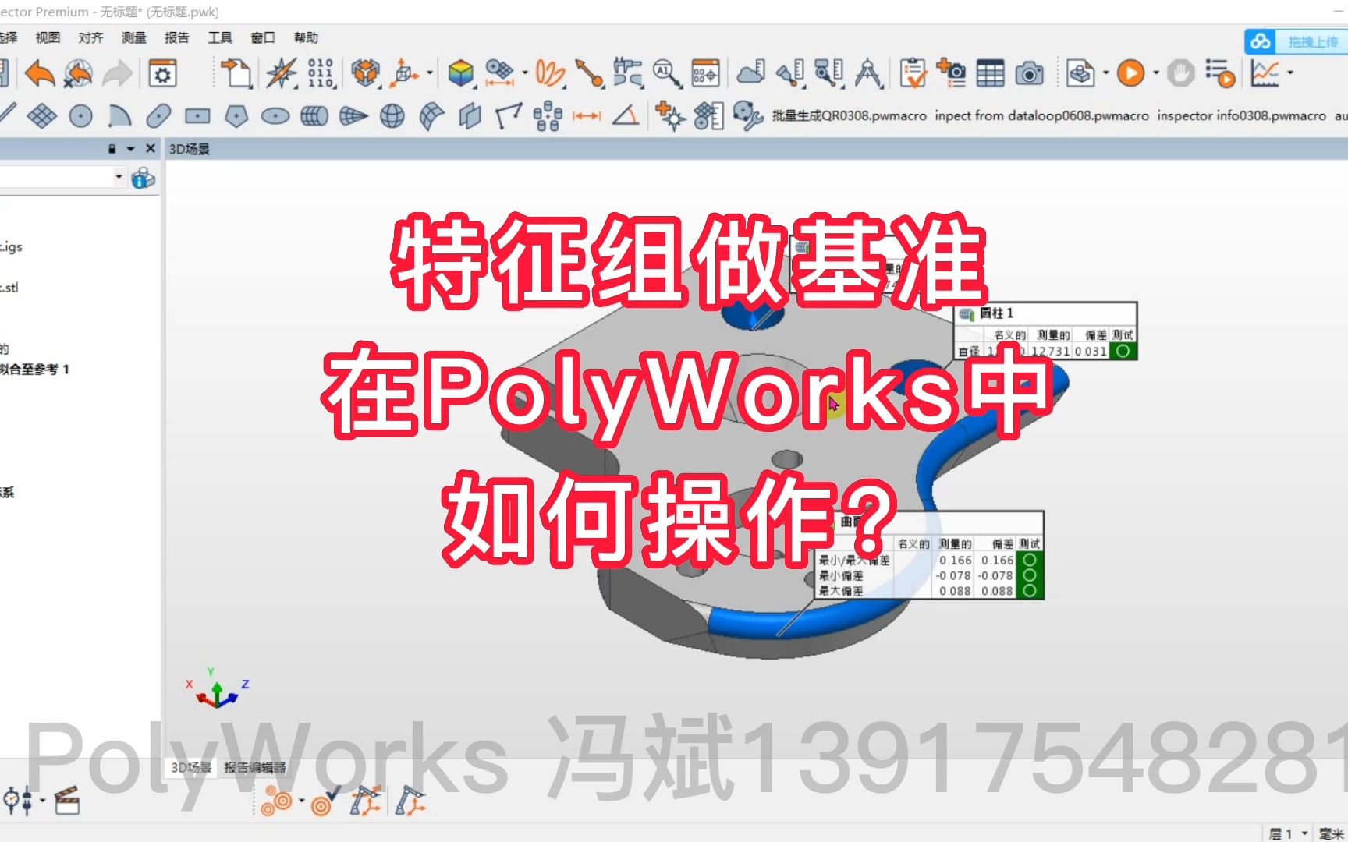Click the rainbow color map cube icon
This screenshot has height=842, width=1348.
point(461,74)
